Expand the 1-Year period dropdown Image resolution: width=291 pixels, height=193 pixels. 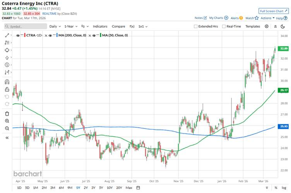pos(72,26)
